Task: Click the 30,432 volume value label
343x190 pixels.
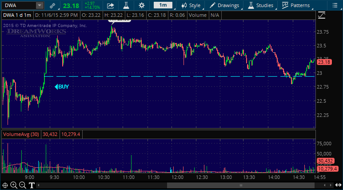Action: coord(50,134)
